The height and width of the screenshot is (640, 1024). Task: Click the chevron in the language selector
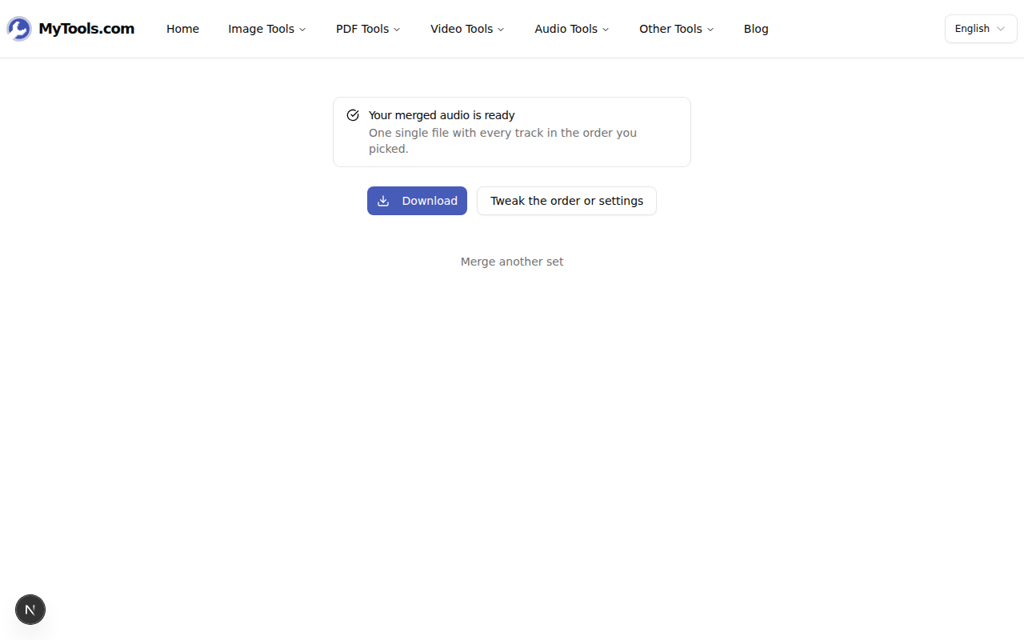pos(1000,29)
